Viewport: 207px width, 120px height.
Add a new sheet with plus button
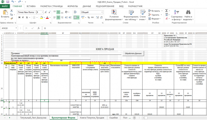click(134, 118)
